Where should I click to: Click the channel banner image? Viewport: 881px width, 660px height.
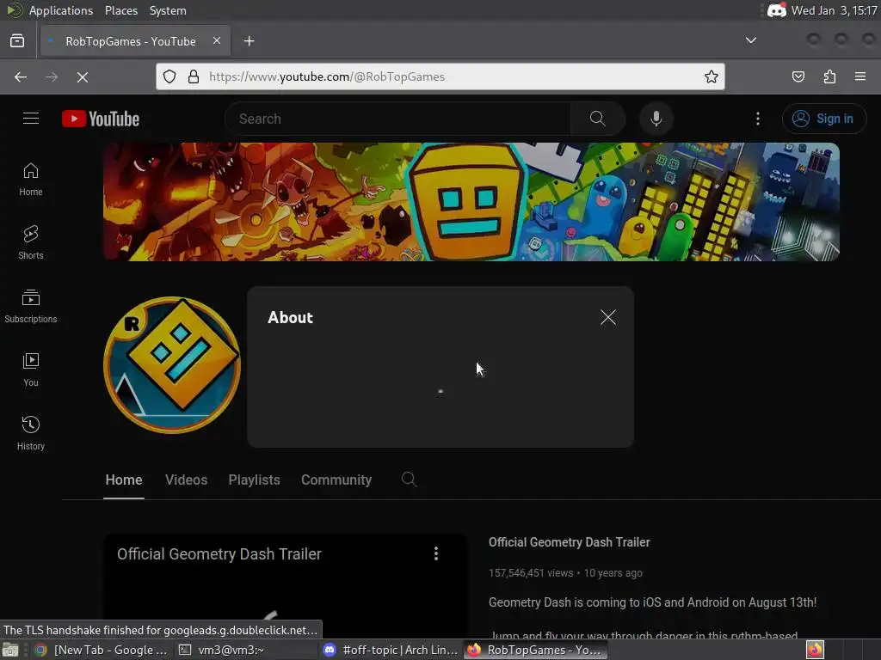pos(471,201)
